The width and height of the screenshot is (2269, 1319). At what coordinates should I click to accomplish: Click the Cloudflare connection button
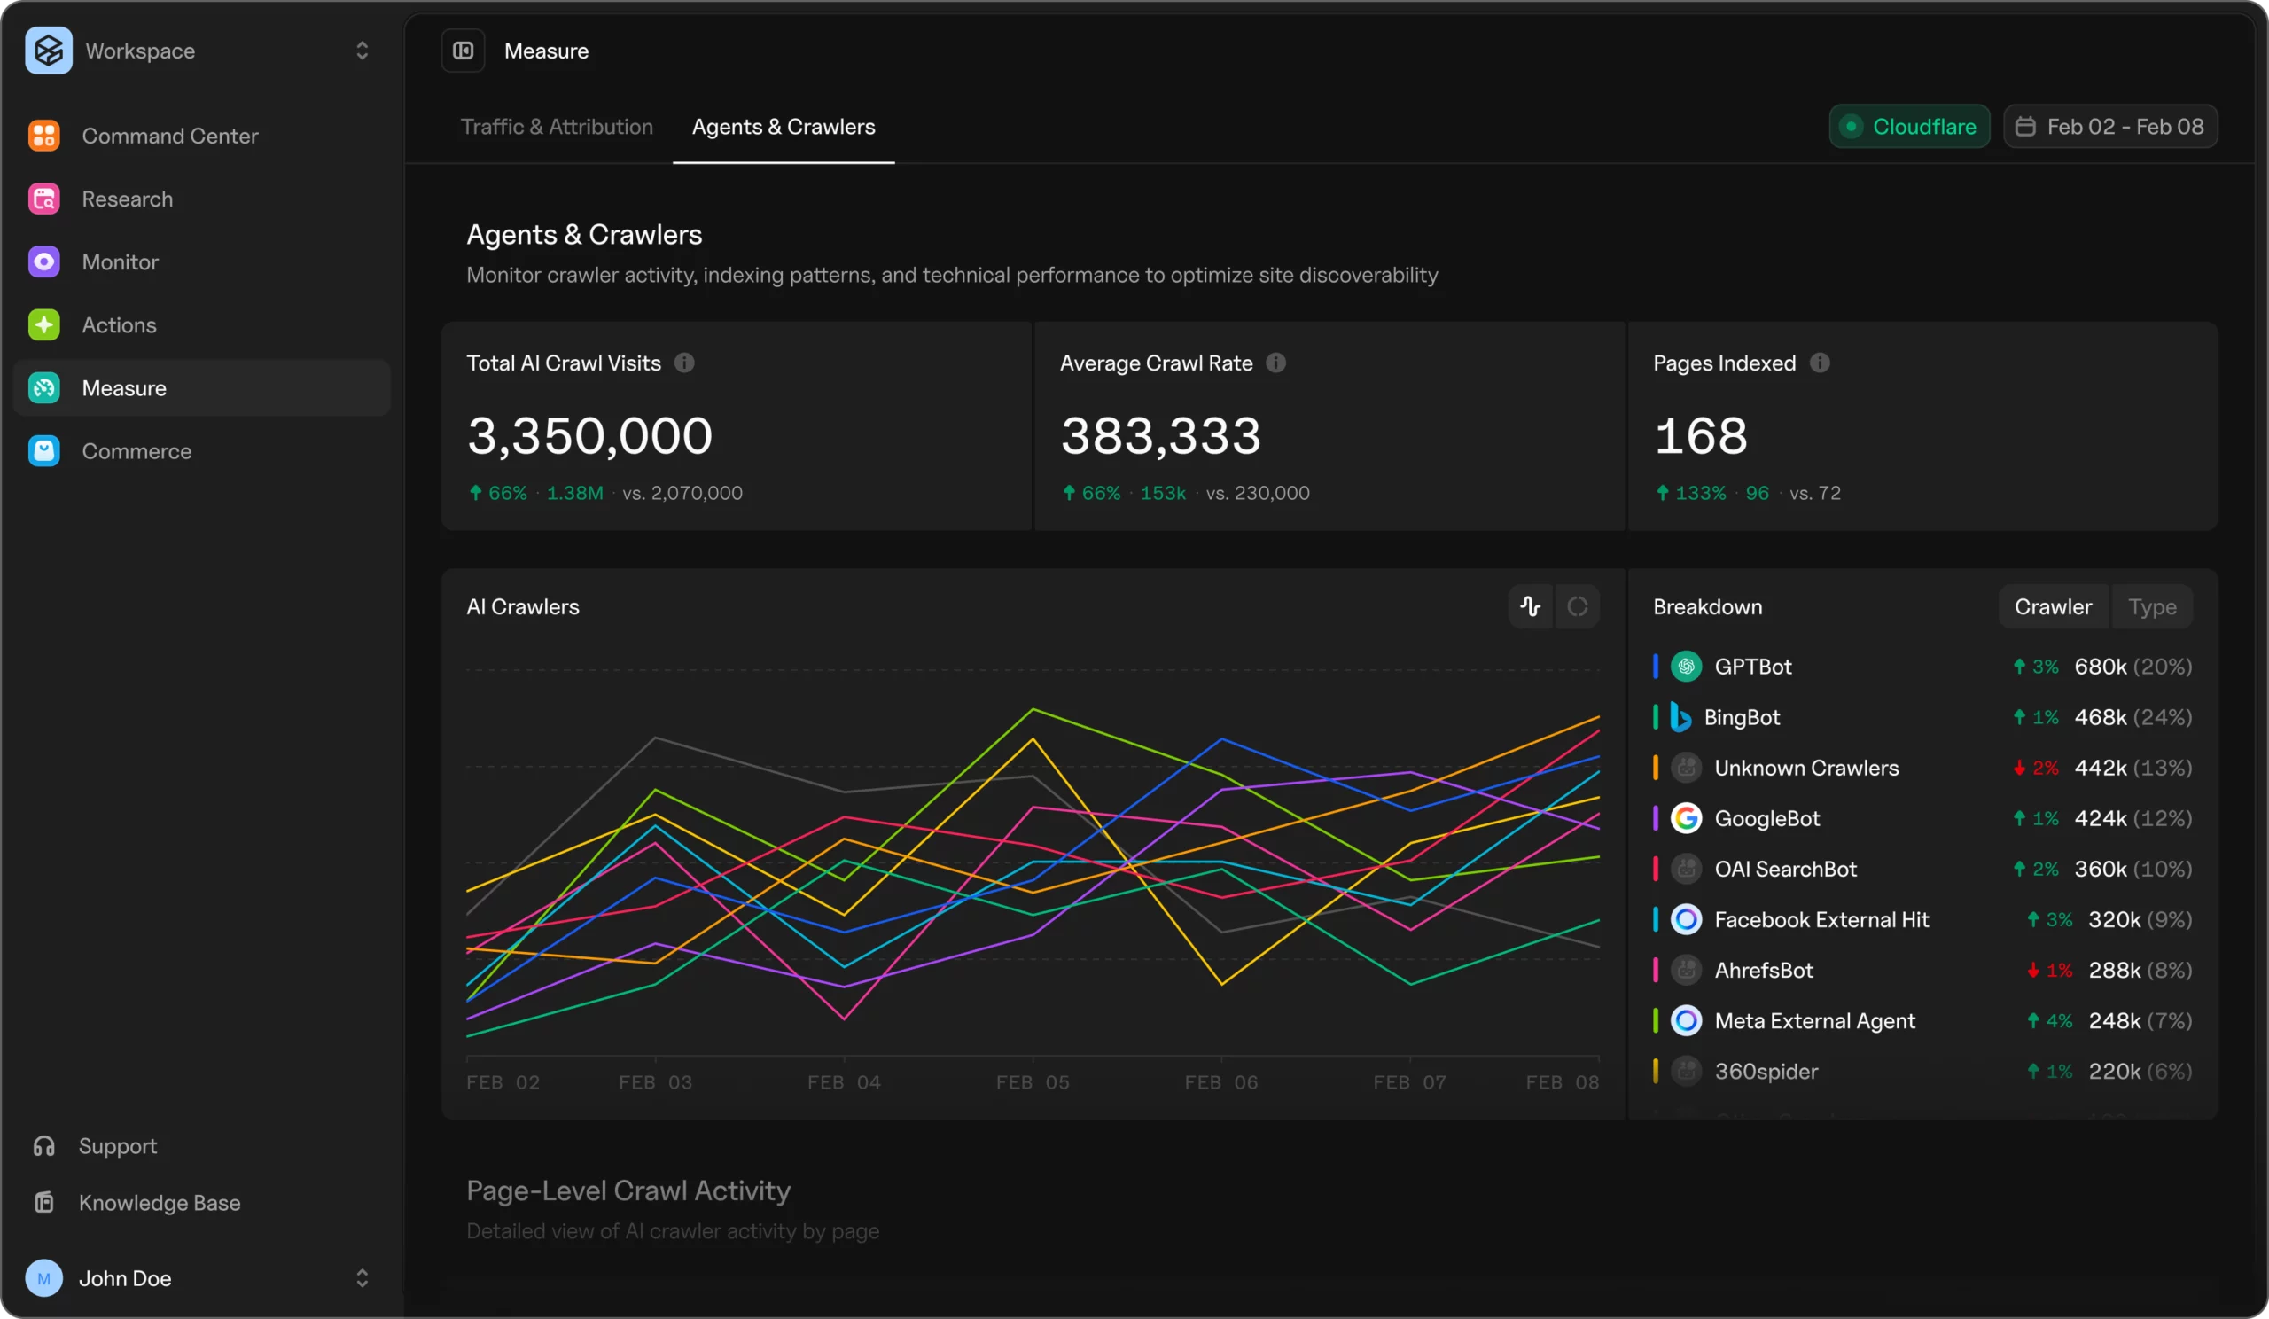(1909, 127)
